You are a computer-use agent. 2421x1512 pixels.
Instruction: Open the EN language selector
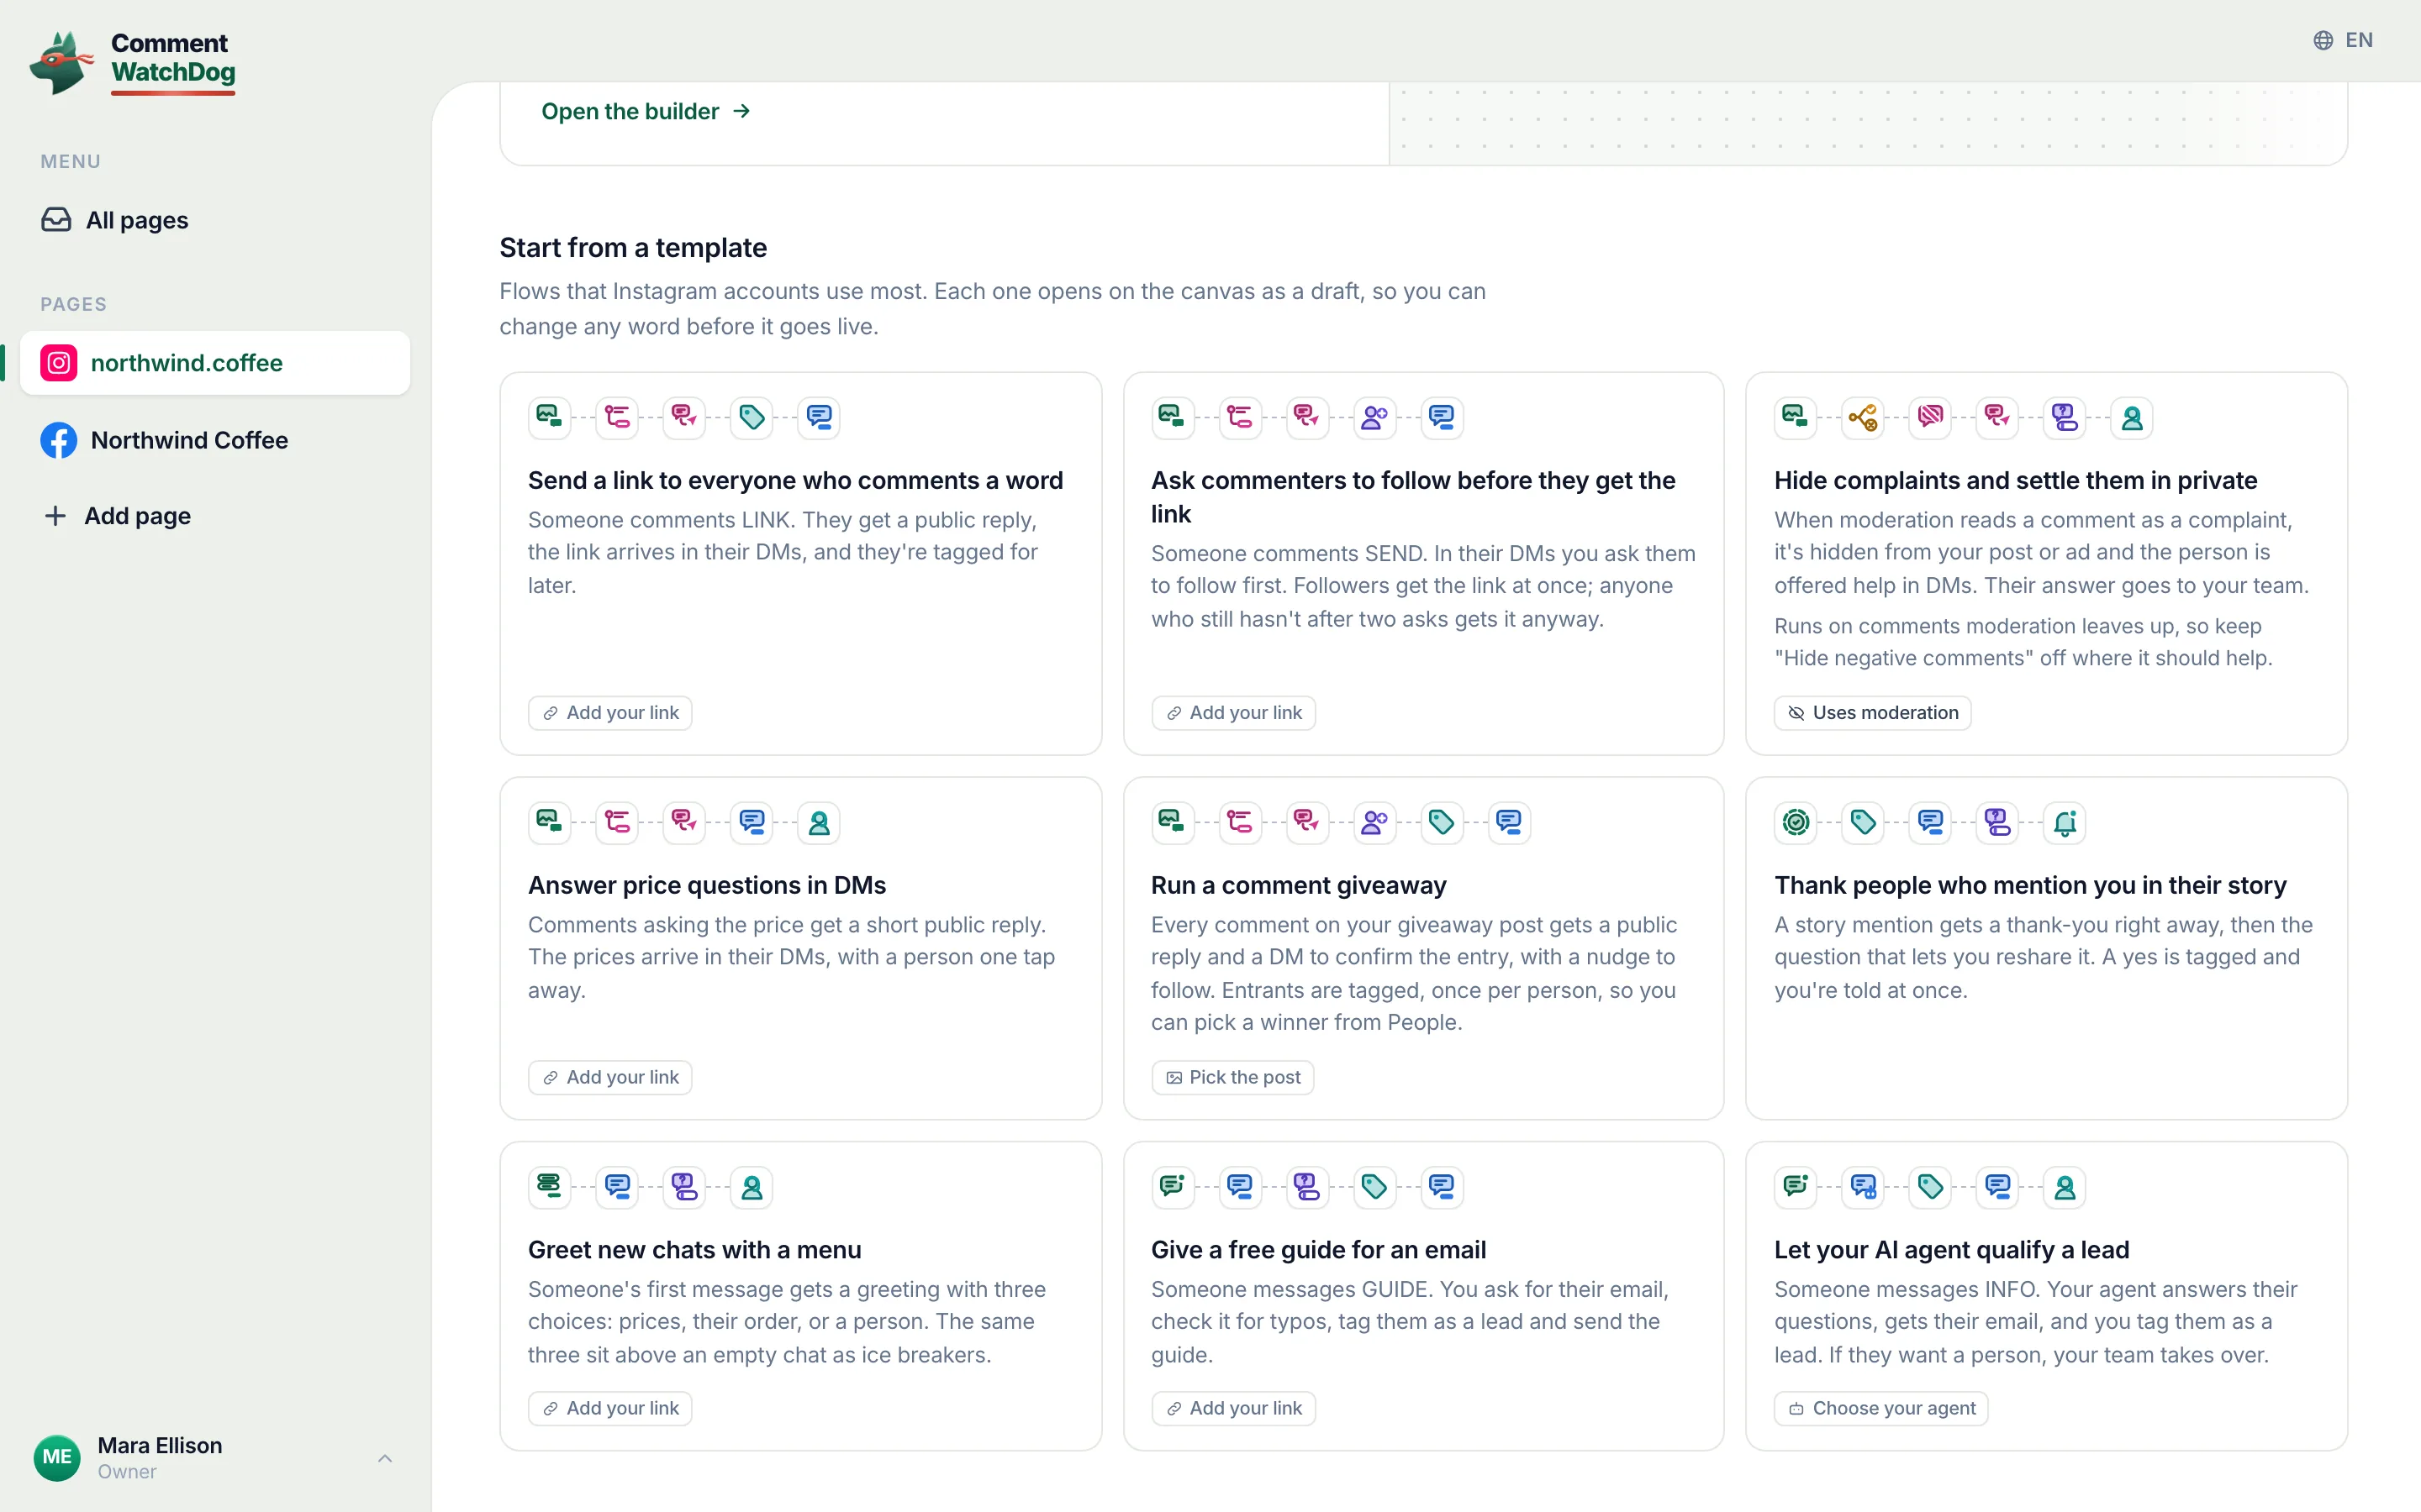2344,40
